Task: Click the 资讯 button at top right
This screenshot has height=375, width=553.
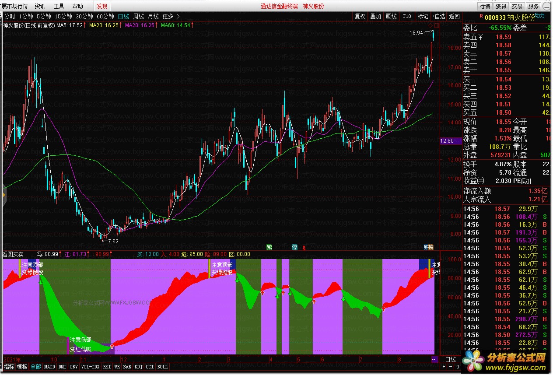Action: (x=501, y=6)
